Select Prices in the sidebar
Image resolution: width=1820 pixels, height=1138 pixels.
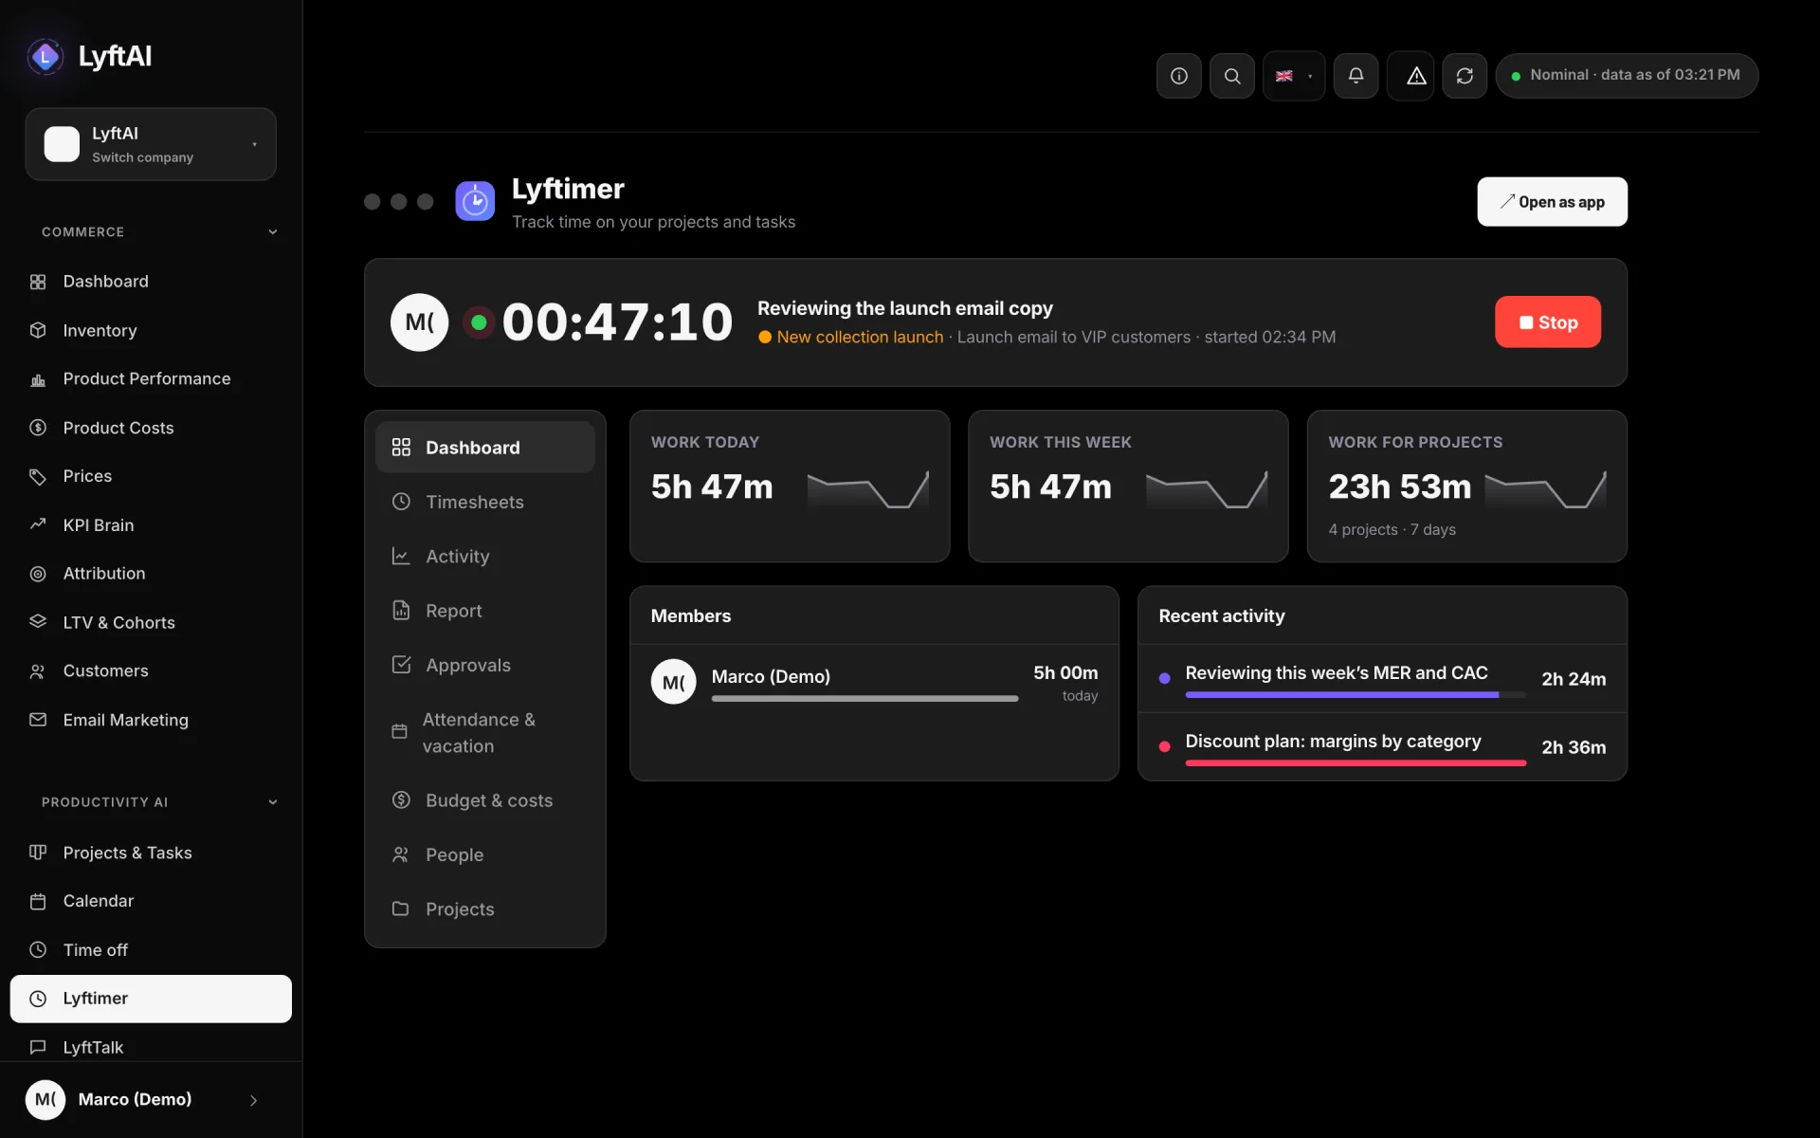[x=151, y=476]
